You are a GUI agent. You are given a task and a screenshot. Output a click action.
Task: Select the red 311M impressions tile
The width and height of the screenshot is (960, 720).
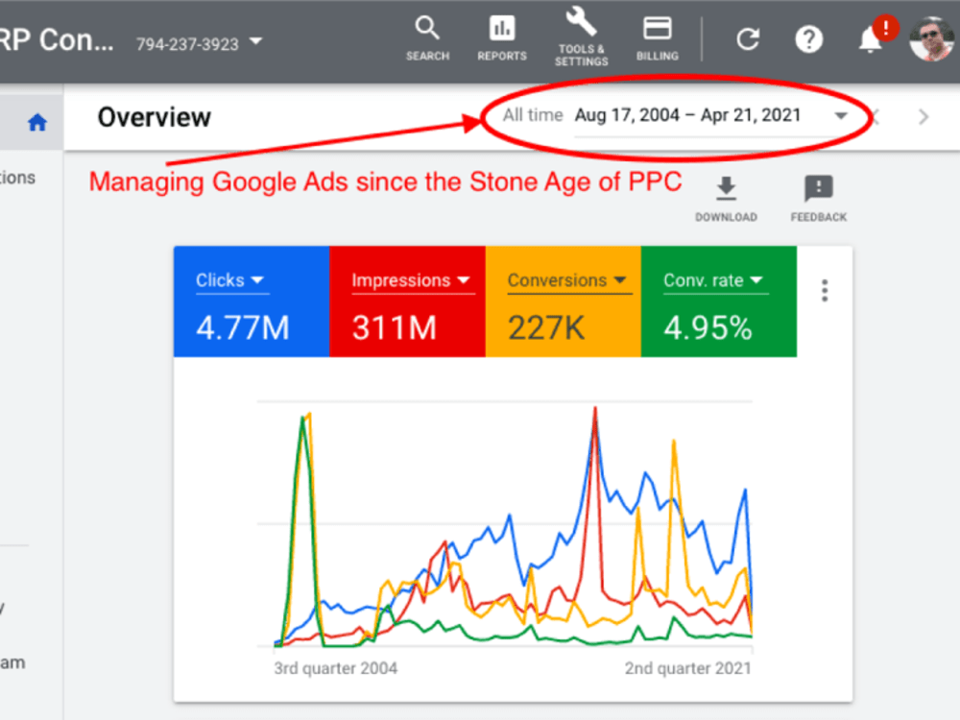[407, 301]
